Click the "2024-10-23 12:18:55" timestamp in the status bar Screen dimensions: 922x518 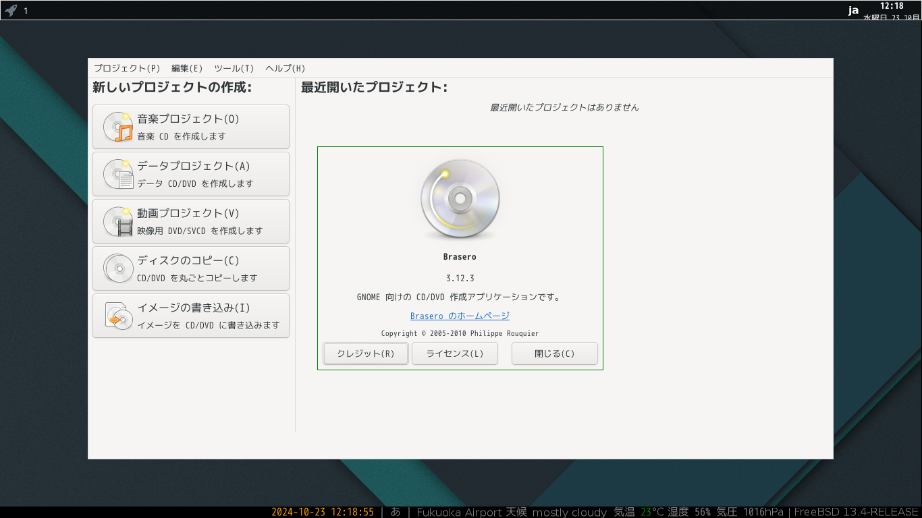click(x=323, y=512)
